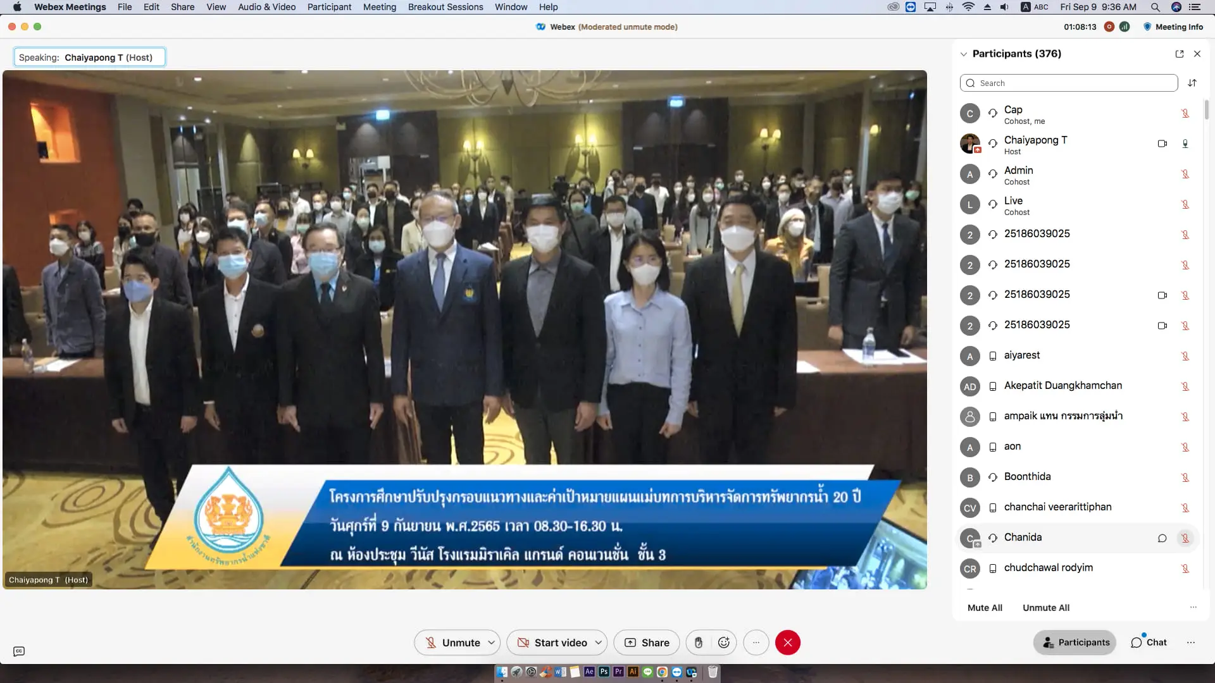The image size is (1215, 683).
Task: Toggle Start video button
Action: (x=552, y=643)
